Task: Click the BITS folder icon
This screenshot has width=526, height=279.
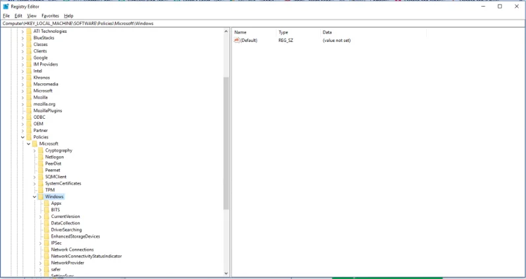Action: 47,209
